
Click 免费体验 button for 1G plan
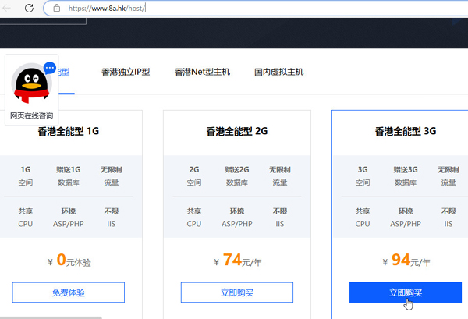pyautogui.click(x=69, y=292)
